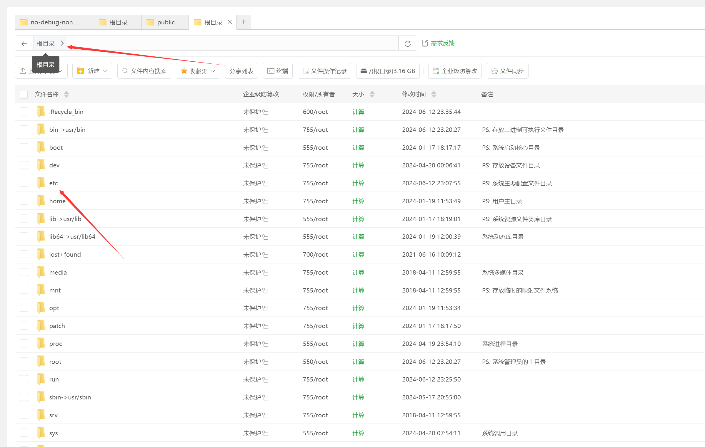Open 文件操作记录

[324, 71]
